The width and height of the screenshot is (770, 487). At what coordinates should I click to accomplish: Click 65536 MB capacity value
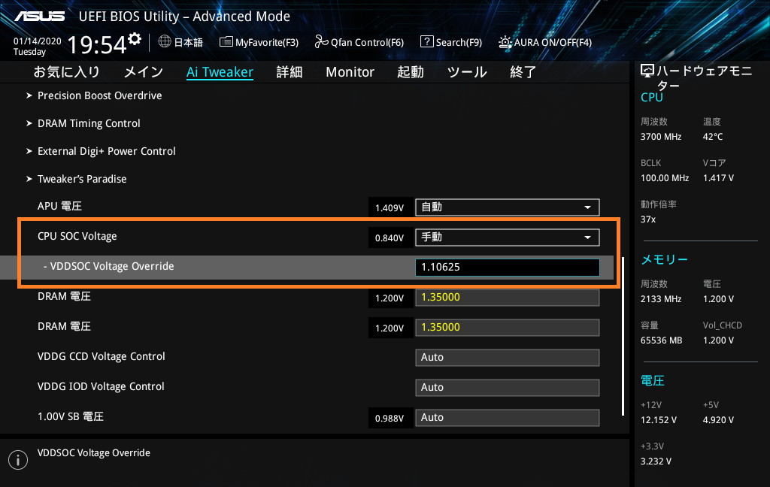(662, 340)
